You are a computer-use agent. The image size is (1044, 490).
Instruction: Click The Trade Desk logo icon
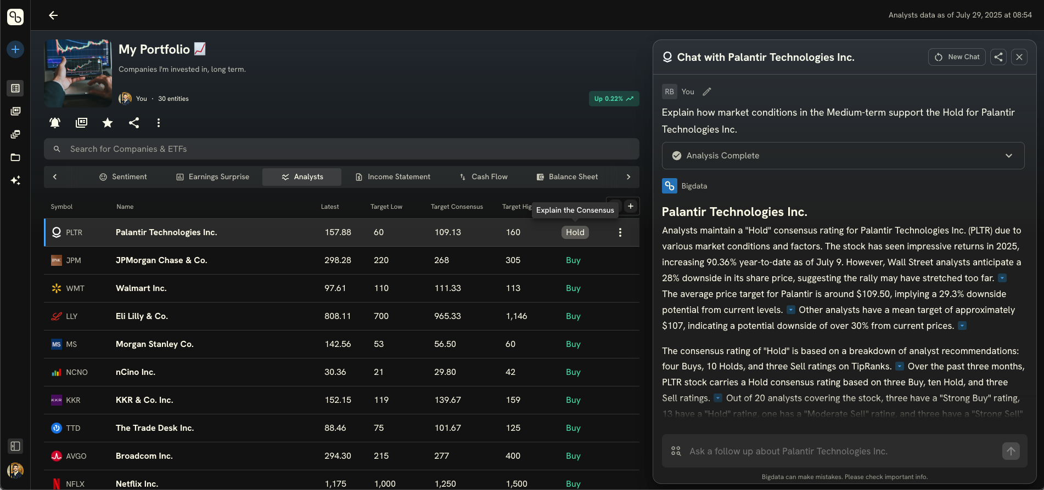[x=57, y=428]
